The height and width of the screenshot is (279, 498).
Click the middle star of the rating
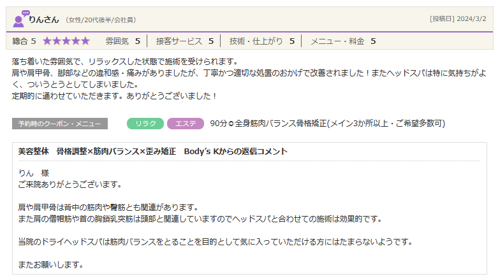66,41
